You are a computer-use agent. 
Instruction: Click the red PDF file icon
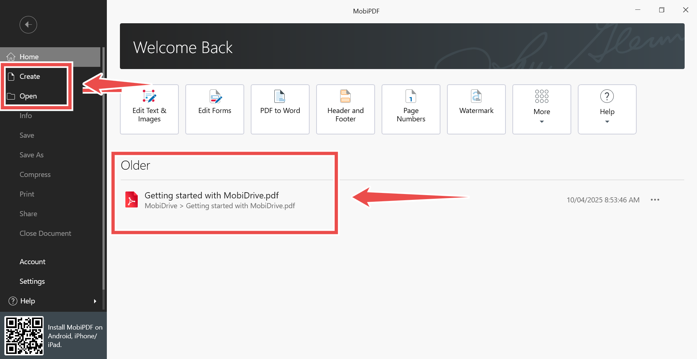click(x=132, y=199)
